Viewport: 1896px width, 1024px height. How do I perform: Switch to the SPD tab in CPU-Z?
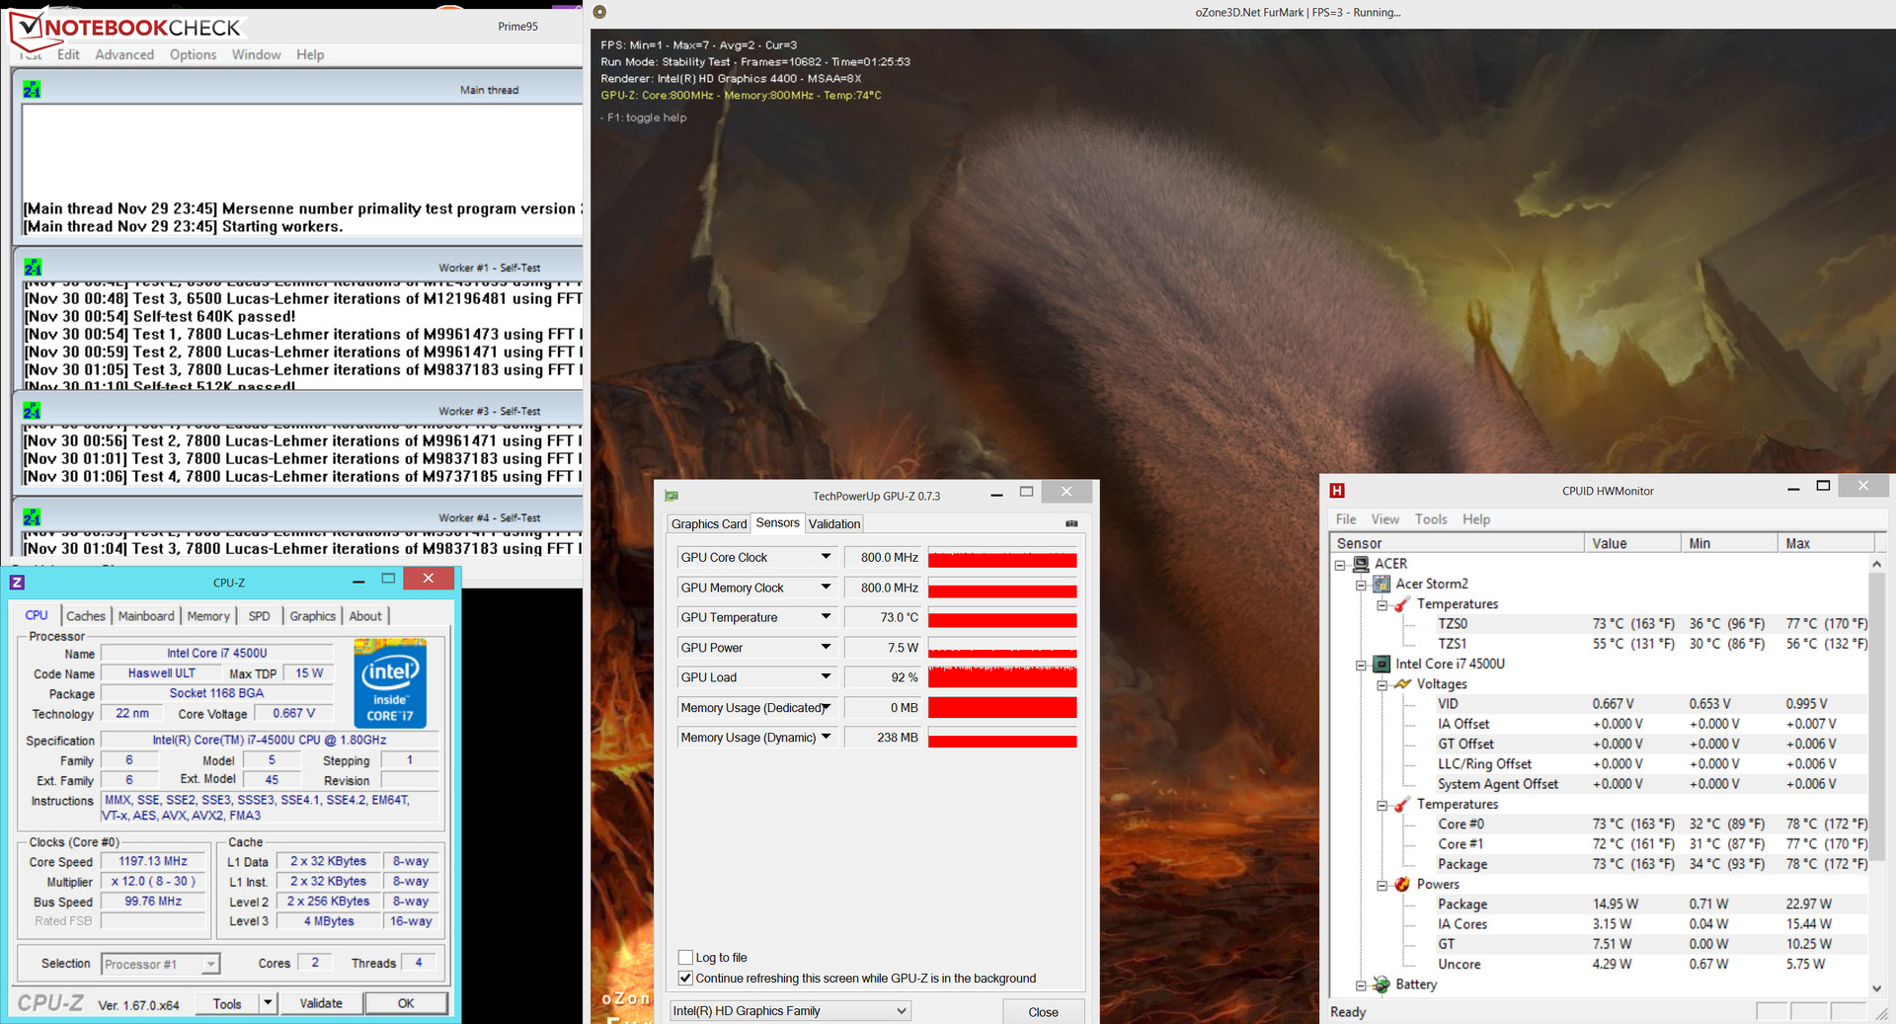259,616
